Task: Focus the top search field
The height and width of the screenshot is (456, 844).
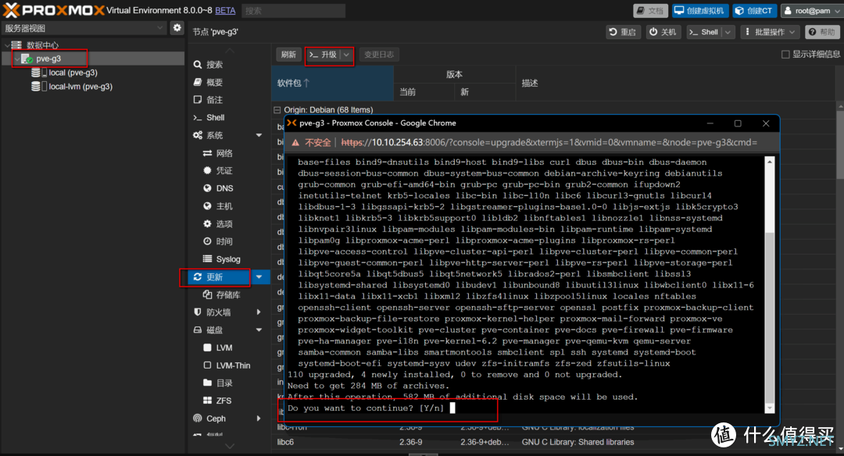Action: coord(293,10)
